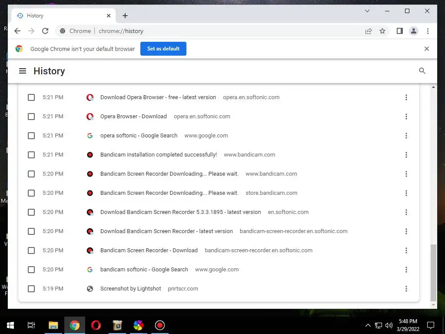Open the colorful pinwheel app in taskbar
The width and height of the screenshot is (445, 334).
point(139,325)
